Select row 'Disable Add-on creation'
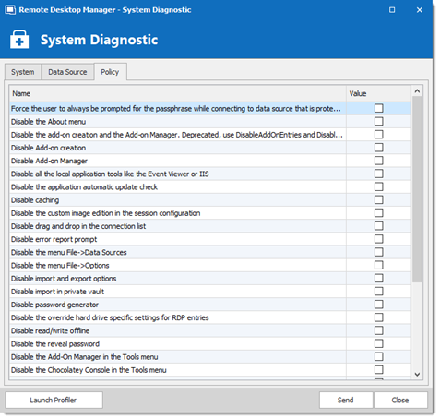Viewport: 440px width, 419px height. click(210, 148)
